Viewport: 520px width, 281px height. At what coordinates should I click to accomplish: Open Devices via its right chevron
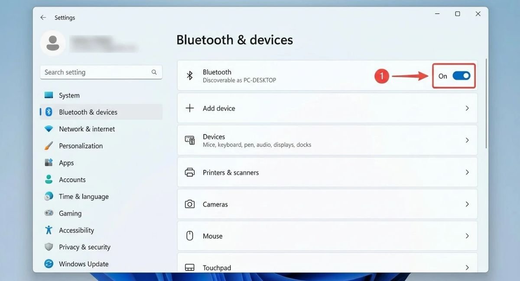click(x=467, y=140)
